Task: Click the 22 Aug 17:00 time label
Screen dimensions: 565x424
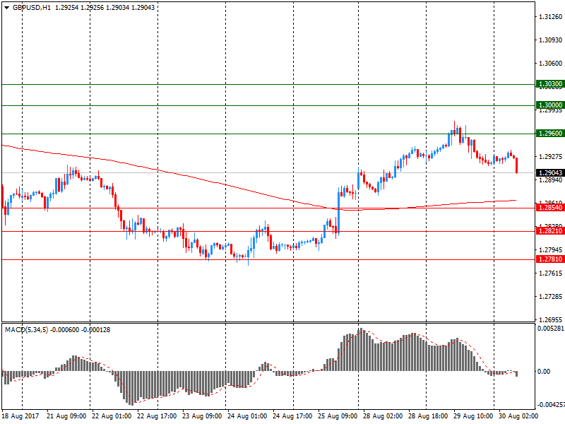Action: tap(157, 416)
